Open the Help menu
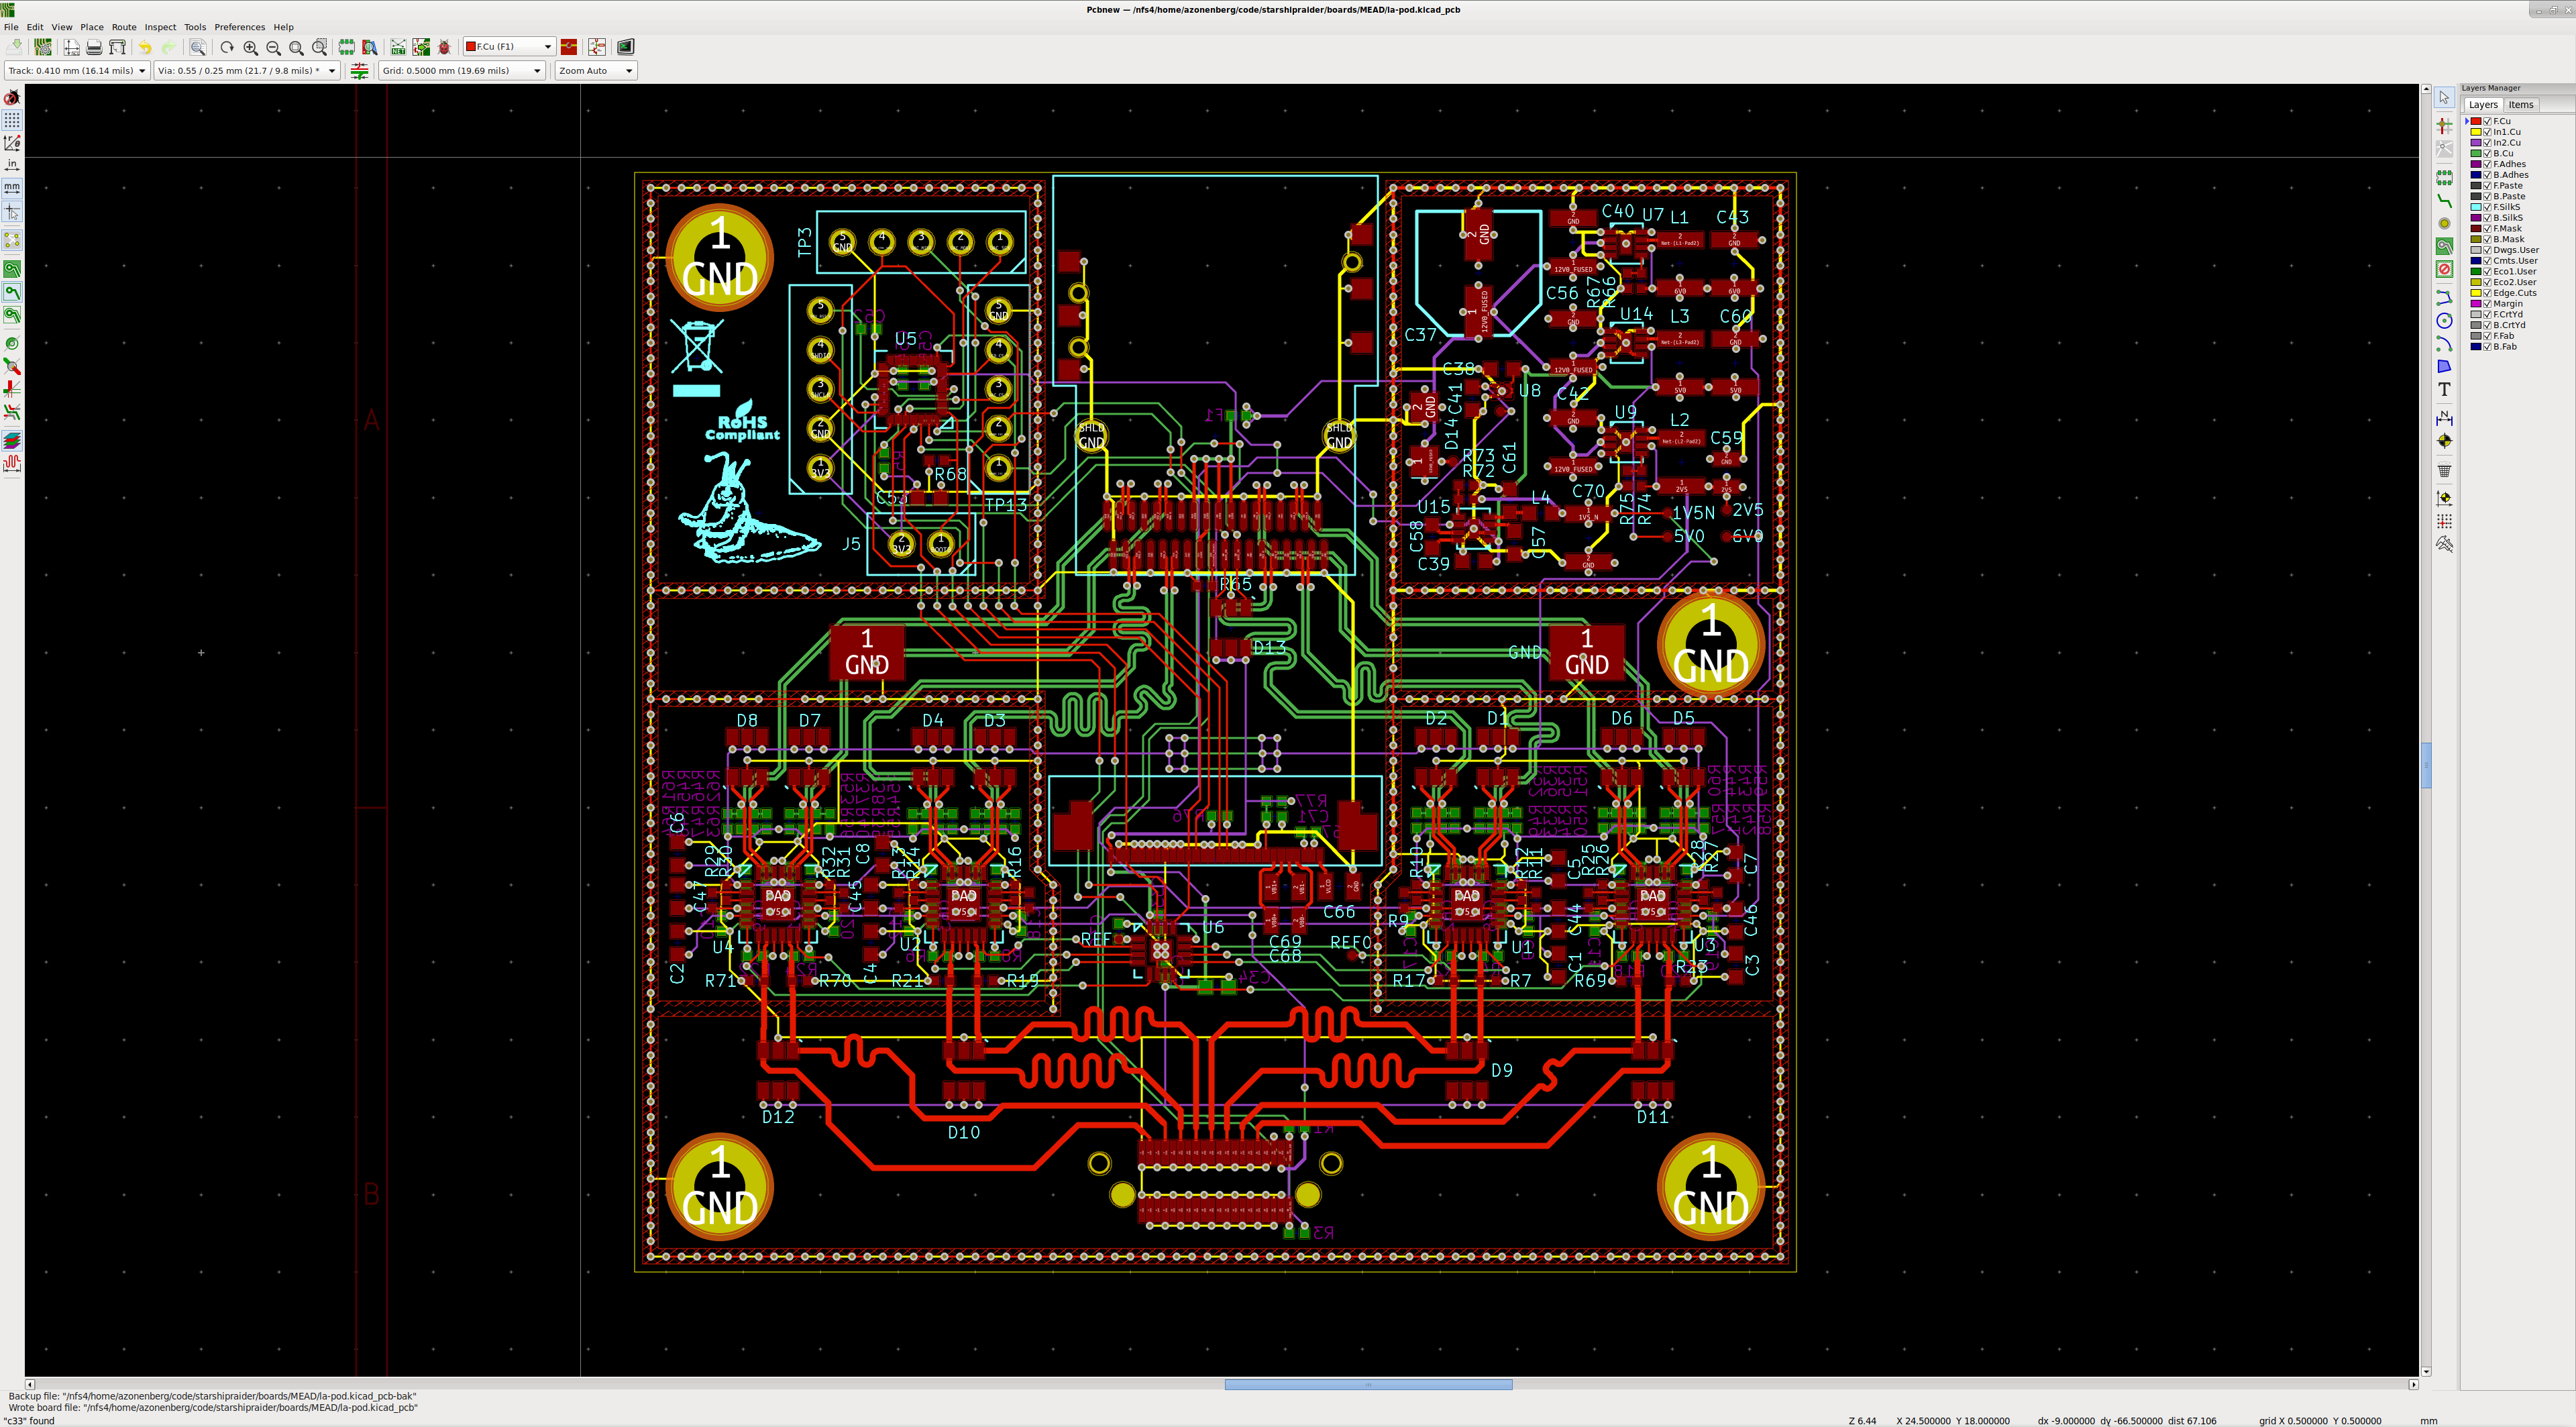The image size is (2576, 1427). click(284, 27)
